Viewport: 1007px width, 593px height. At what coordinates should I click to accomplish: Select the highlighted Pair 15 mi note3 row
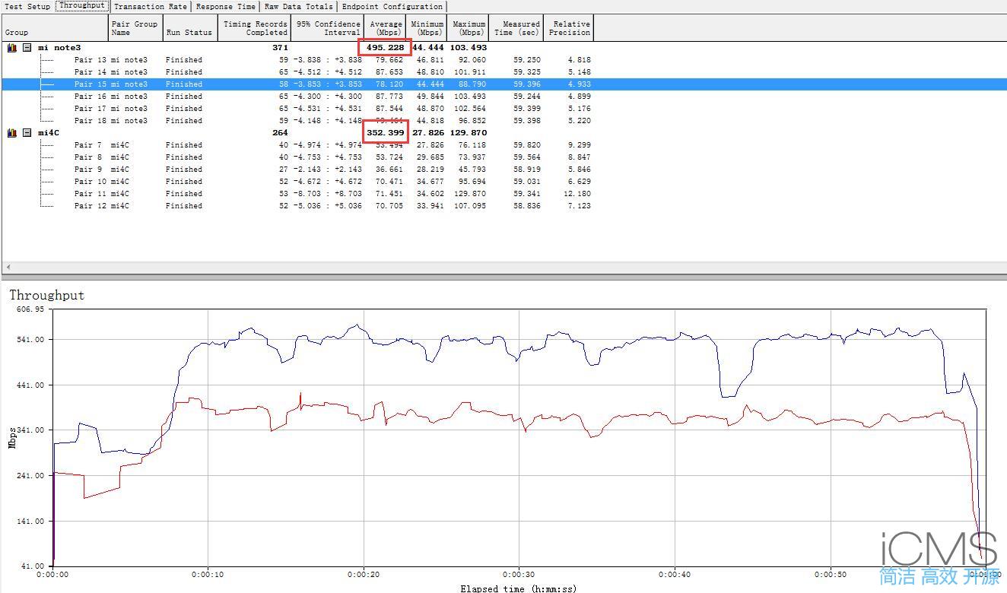(x=503, y=84)
